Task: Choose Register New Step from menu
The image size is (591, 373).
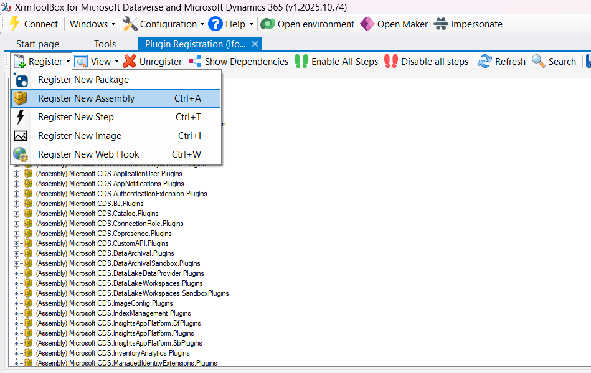Action: (76, 117)
